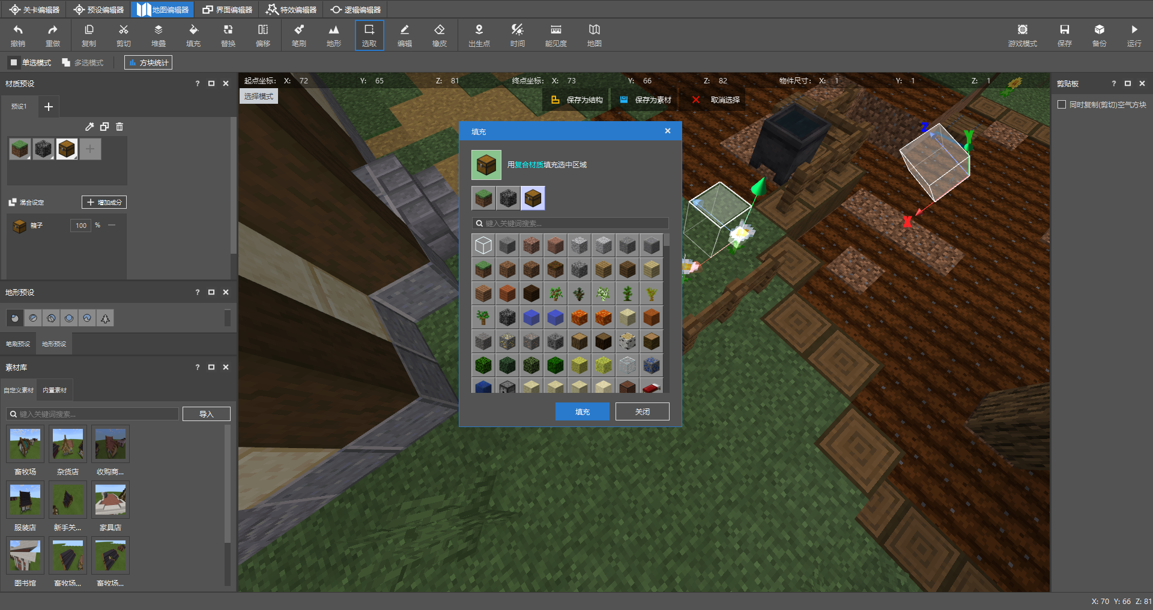Switch to 内置素材 tab in 素材库
This screenshot has width=1153, height=610.
pos(55,390)
